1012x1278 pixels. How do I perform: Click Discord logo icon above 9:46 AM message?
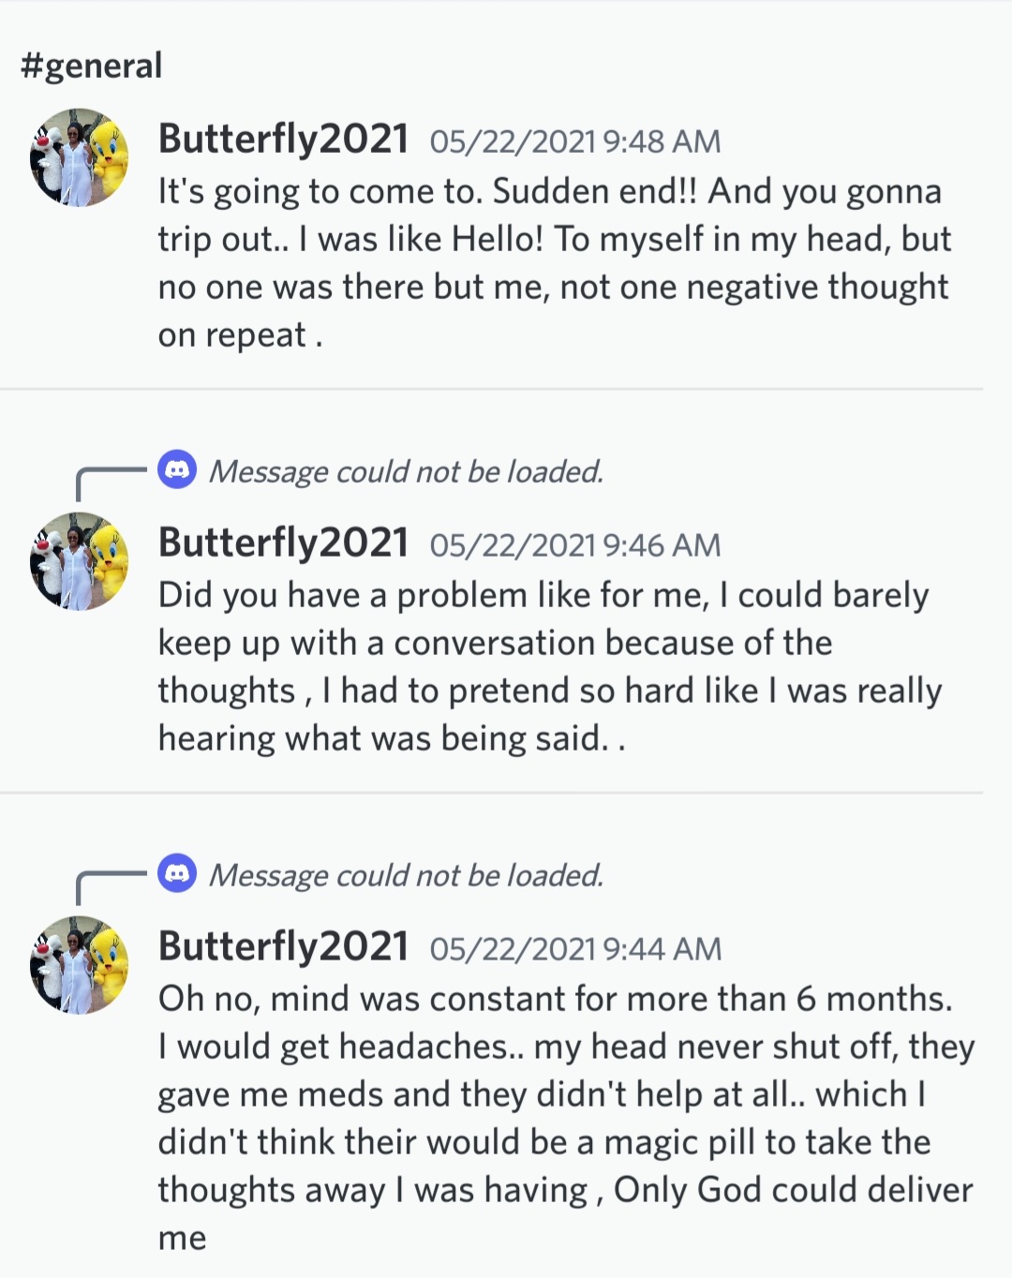[177, 469]
